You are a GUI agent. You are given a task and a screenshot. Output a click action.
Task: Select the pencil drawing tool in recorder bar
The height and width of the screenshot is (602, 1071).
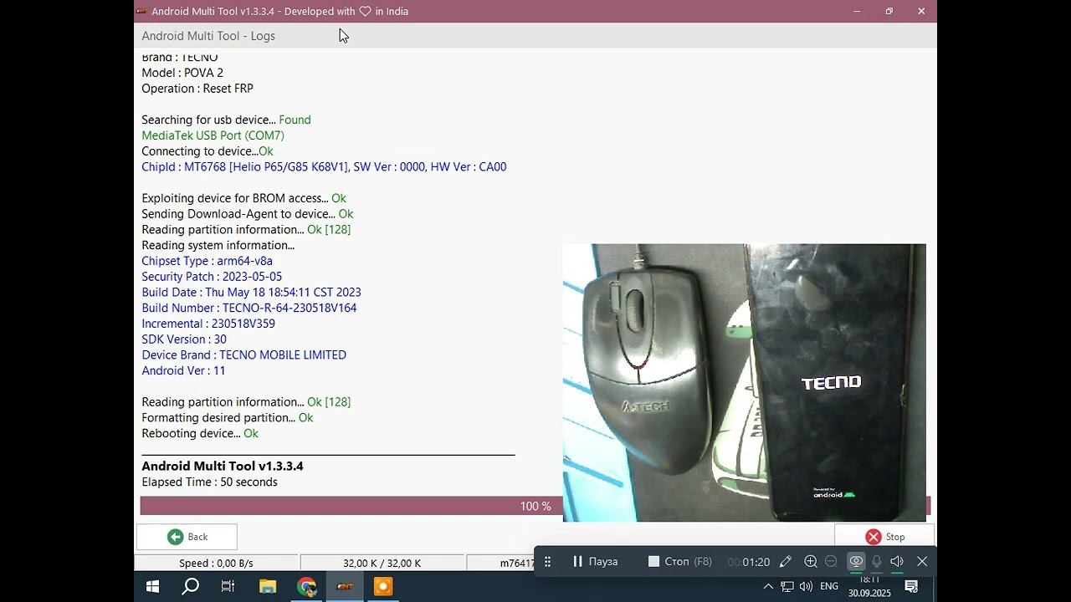[785, 562]
